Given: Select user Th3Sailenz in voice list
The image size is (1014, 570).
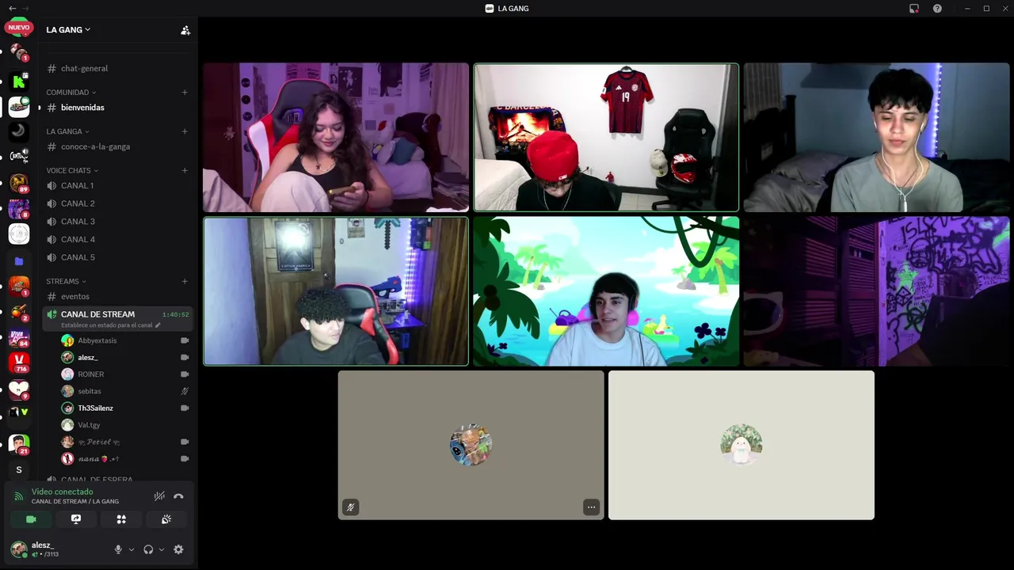Looking at the screenshot, I should click(x=125, y=408).
